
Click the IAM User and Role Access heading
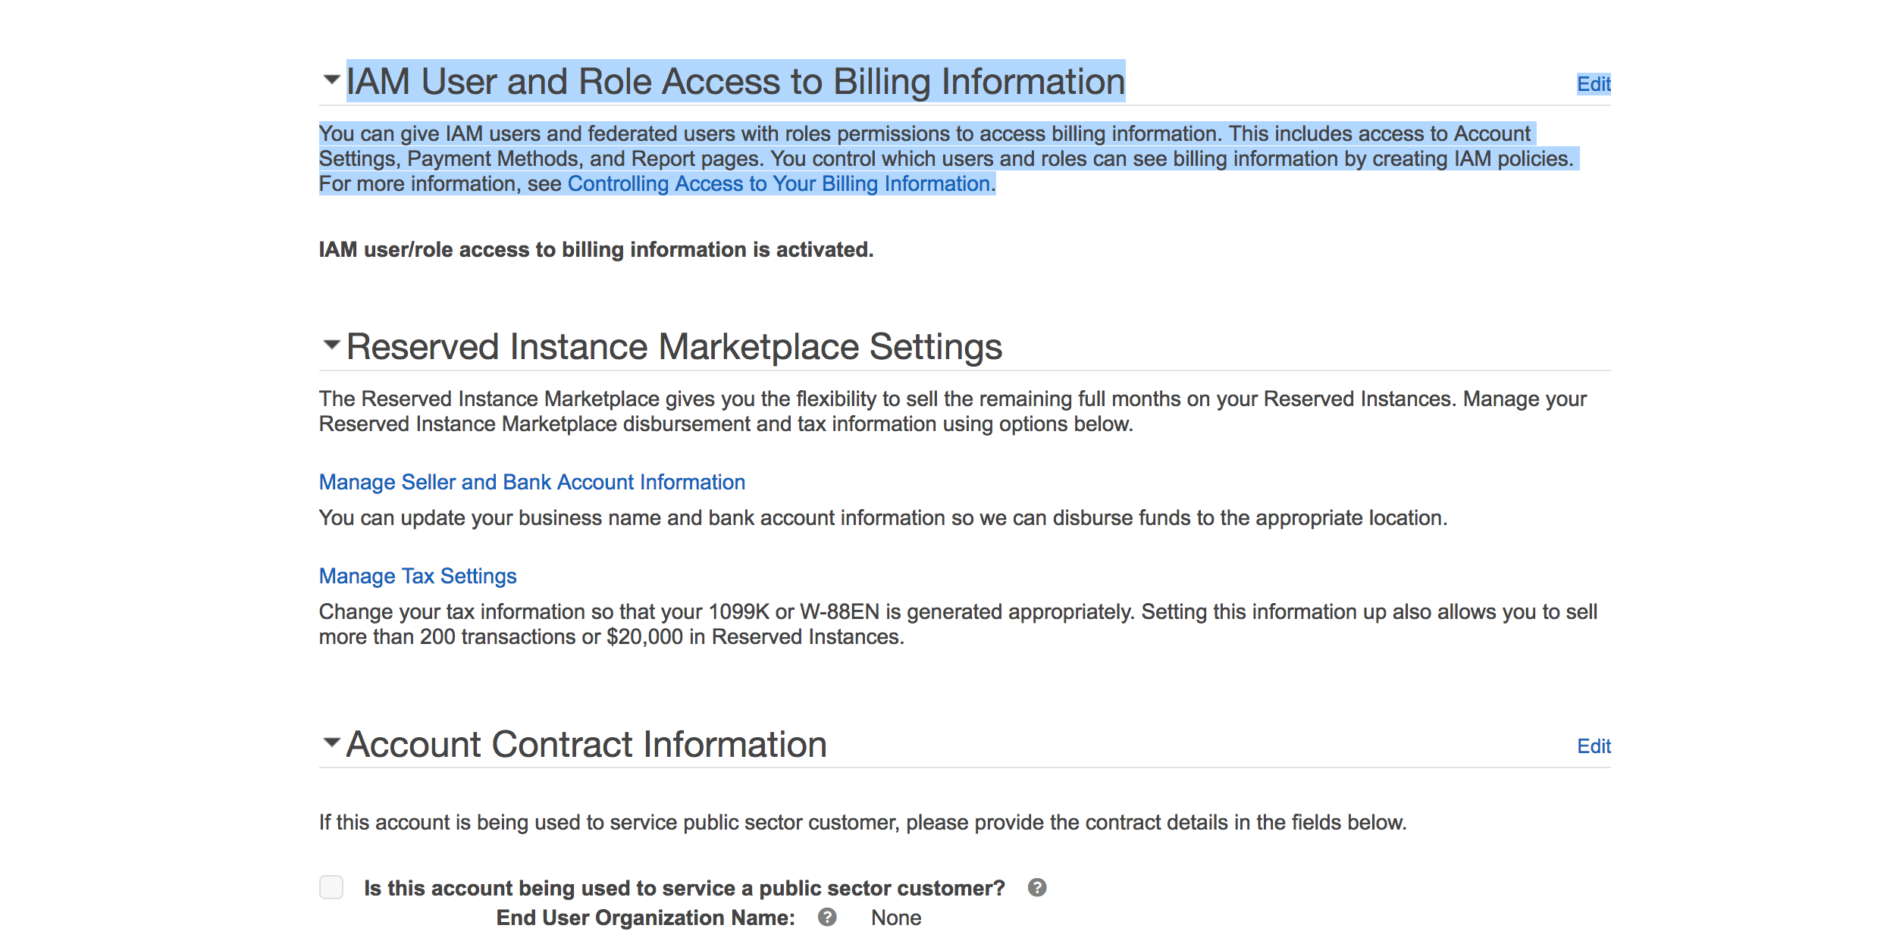coord(735,82)
